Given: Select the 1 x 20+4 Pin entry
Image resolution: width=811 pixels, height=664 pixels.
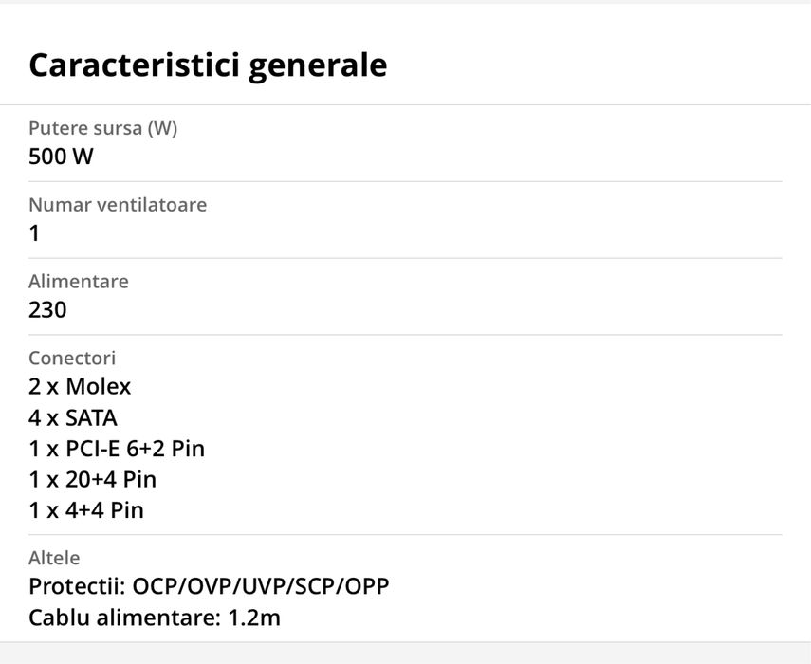Looking at the screenshot, I should (x=92, y=479).
